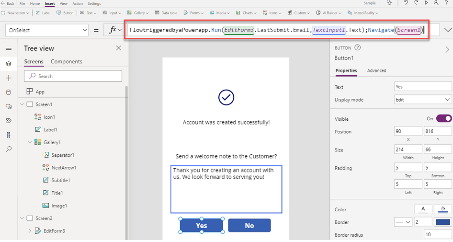The image size is (453, 242).
Task: Expand EditForm3 in the tree
Action: pos(30,230)
